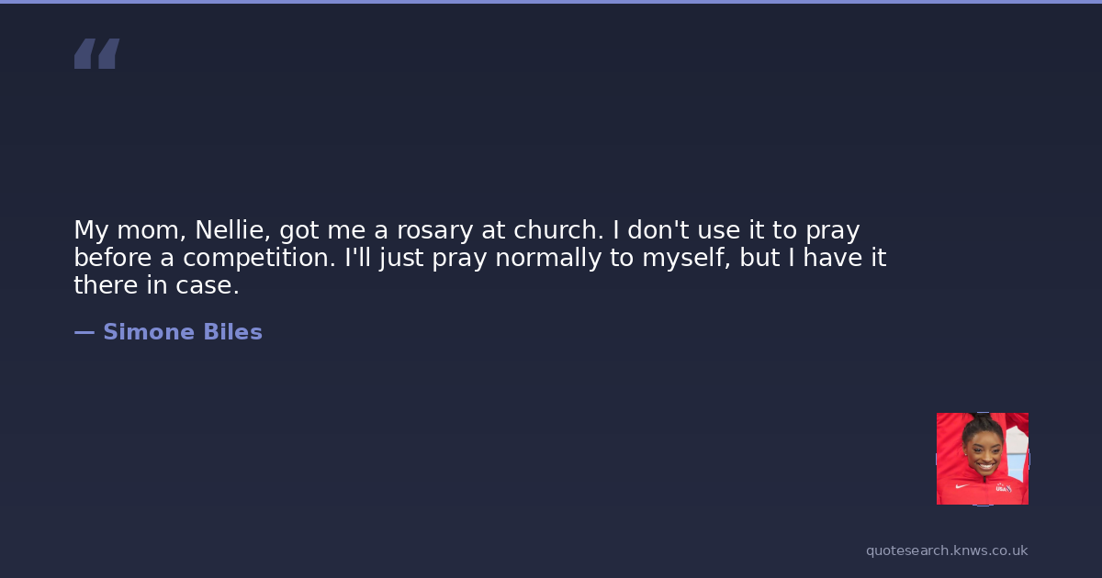Select the quote line starting "My mom, Nellie"
The image size is (1102, 578).
tap(467, 230)
